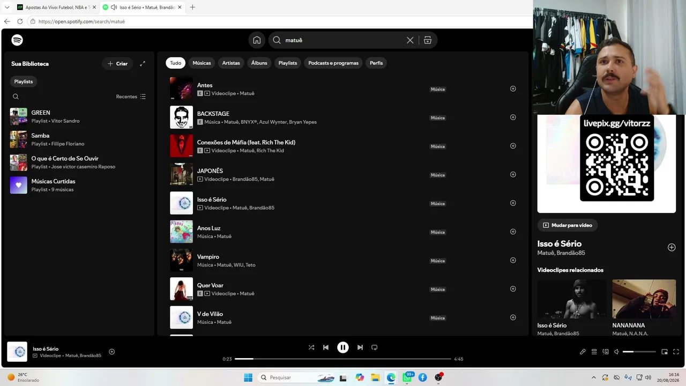The width and height of the screenshot is (686, 386).
Task: Switch to the Apostas Ao Vivo browser tab
Action: click(x=56, y=8)
